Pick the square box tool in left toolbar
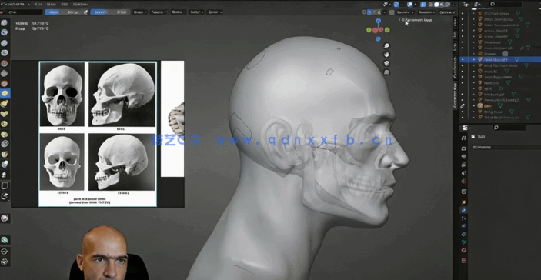The image size is (541, 280). tap(5, 186)
